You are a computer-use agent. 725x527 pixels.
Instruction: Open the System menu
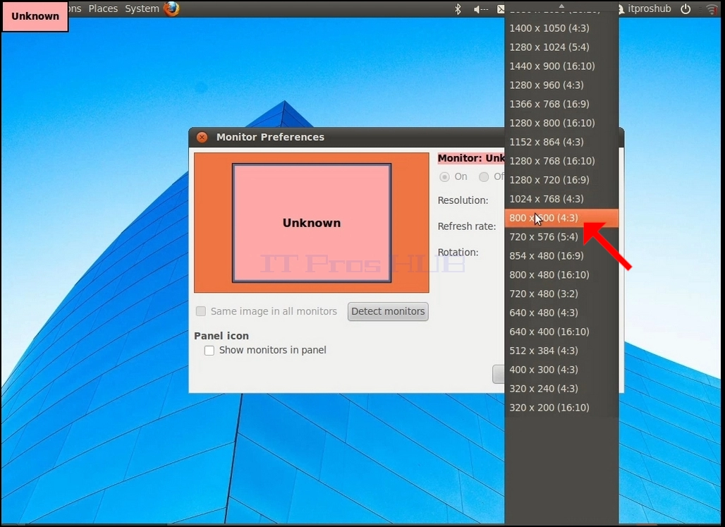(x=142, y=8)
